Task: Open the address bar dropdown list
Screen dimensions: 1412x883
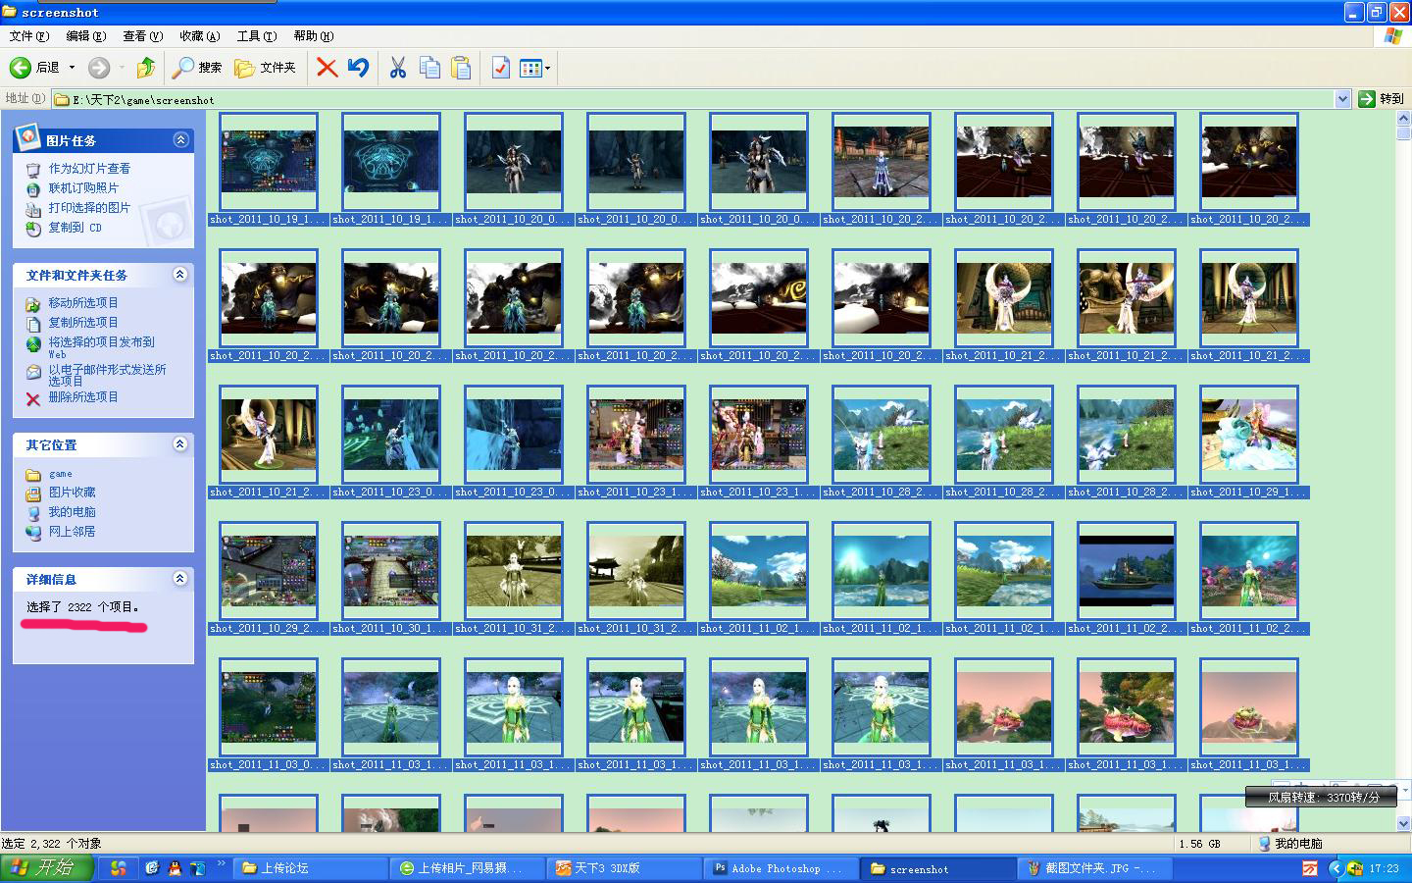Action: click(x=1342, y=98)
